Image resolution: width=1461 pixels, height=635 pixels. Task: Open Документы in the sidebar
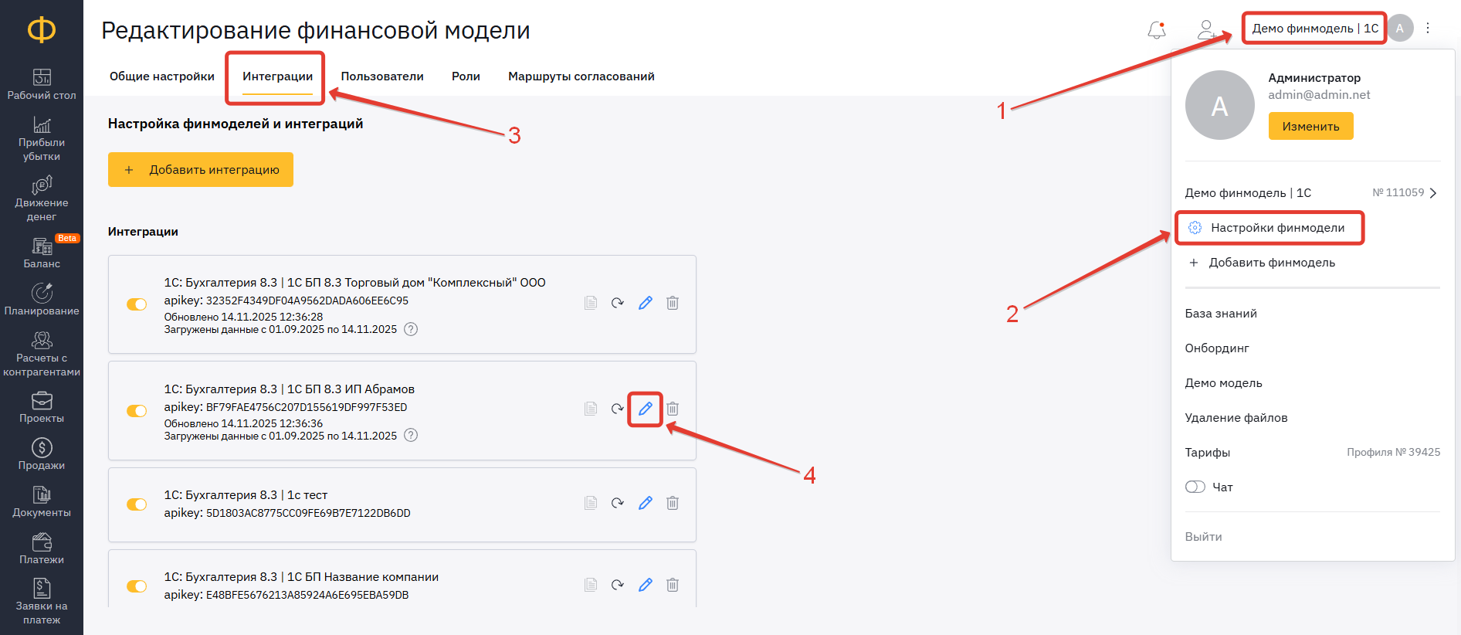pyautogui.click(x=42, y=501)
